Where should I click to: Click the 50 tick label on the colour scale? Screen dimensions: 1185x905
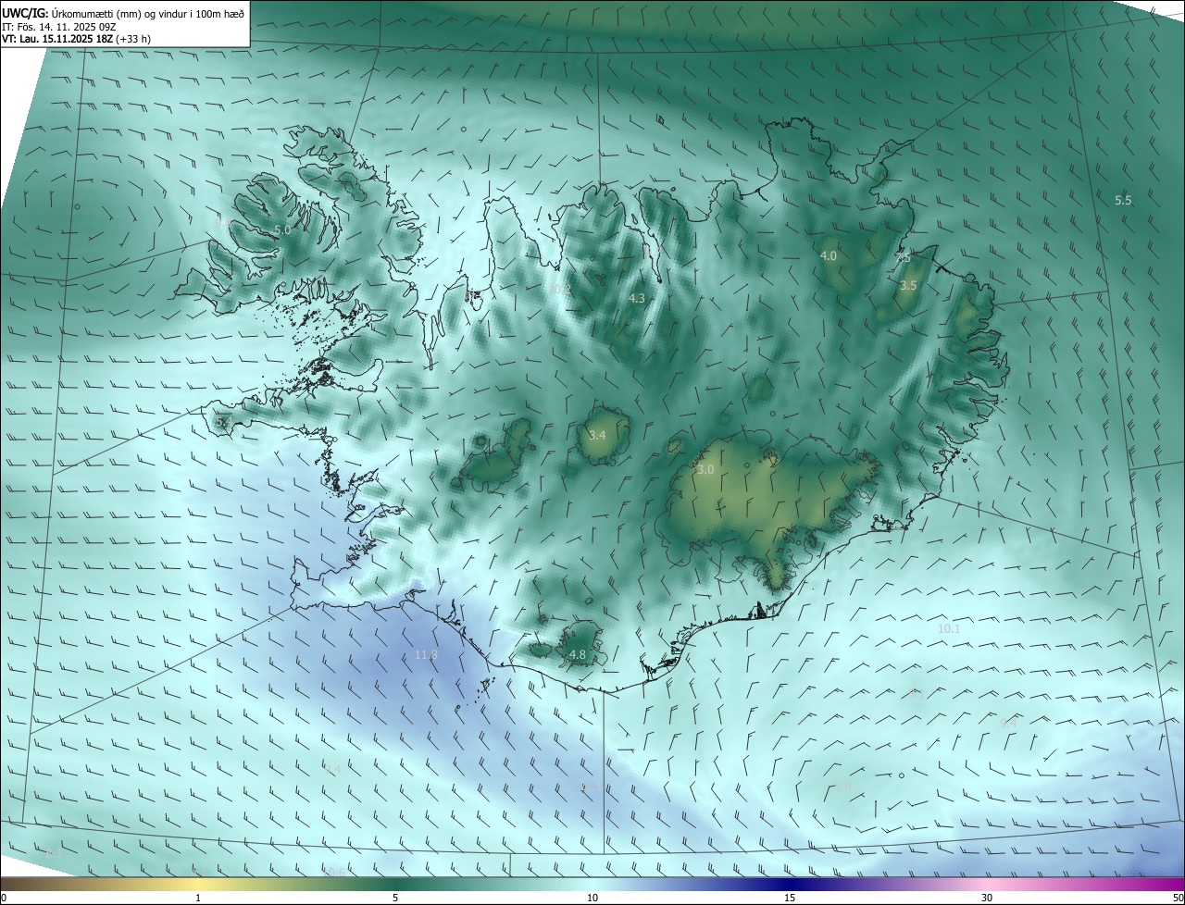1178,898
